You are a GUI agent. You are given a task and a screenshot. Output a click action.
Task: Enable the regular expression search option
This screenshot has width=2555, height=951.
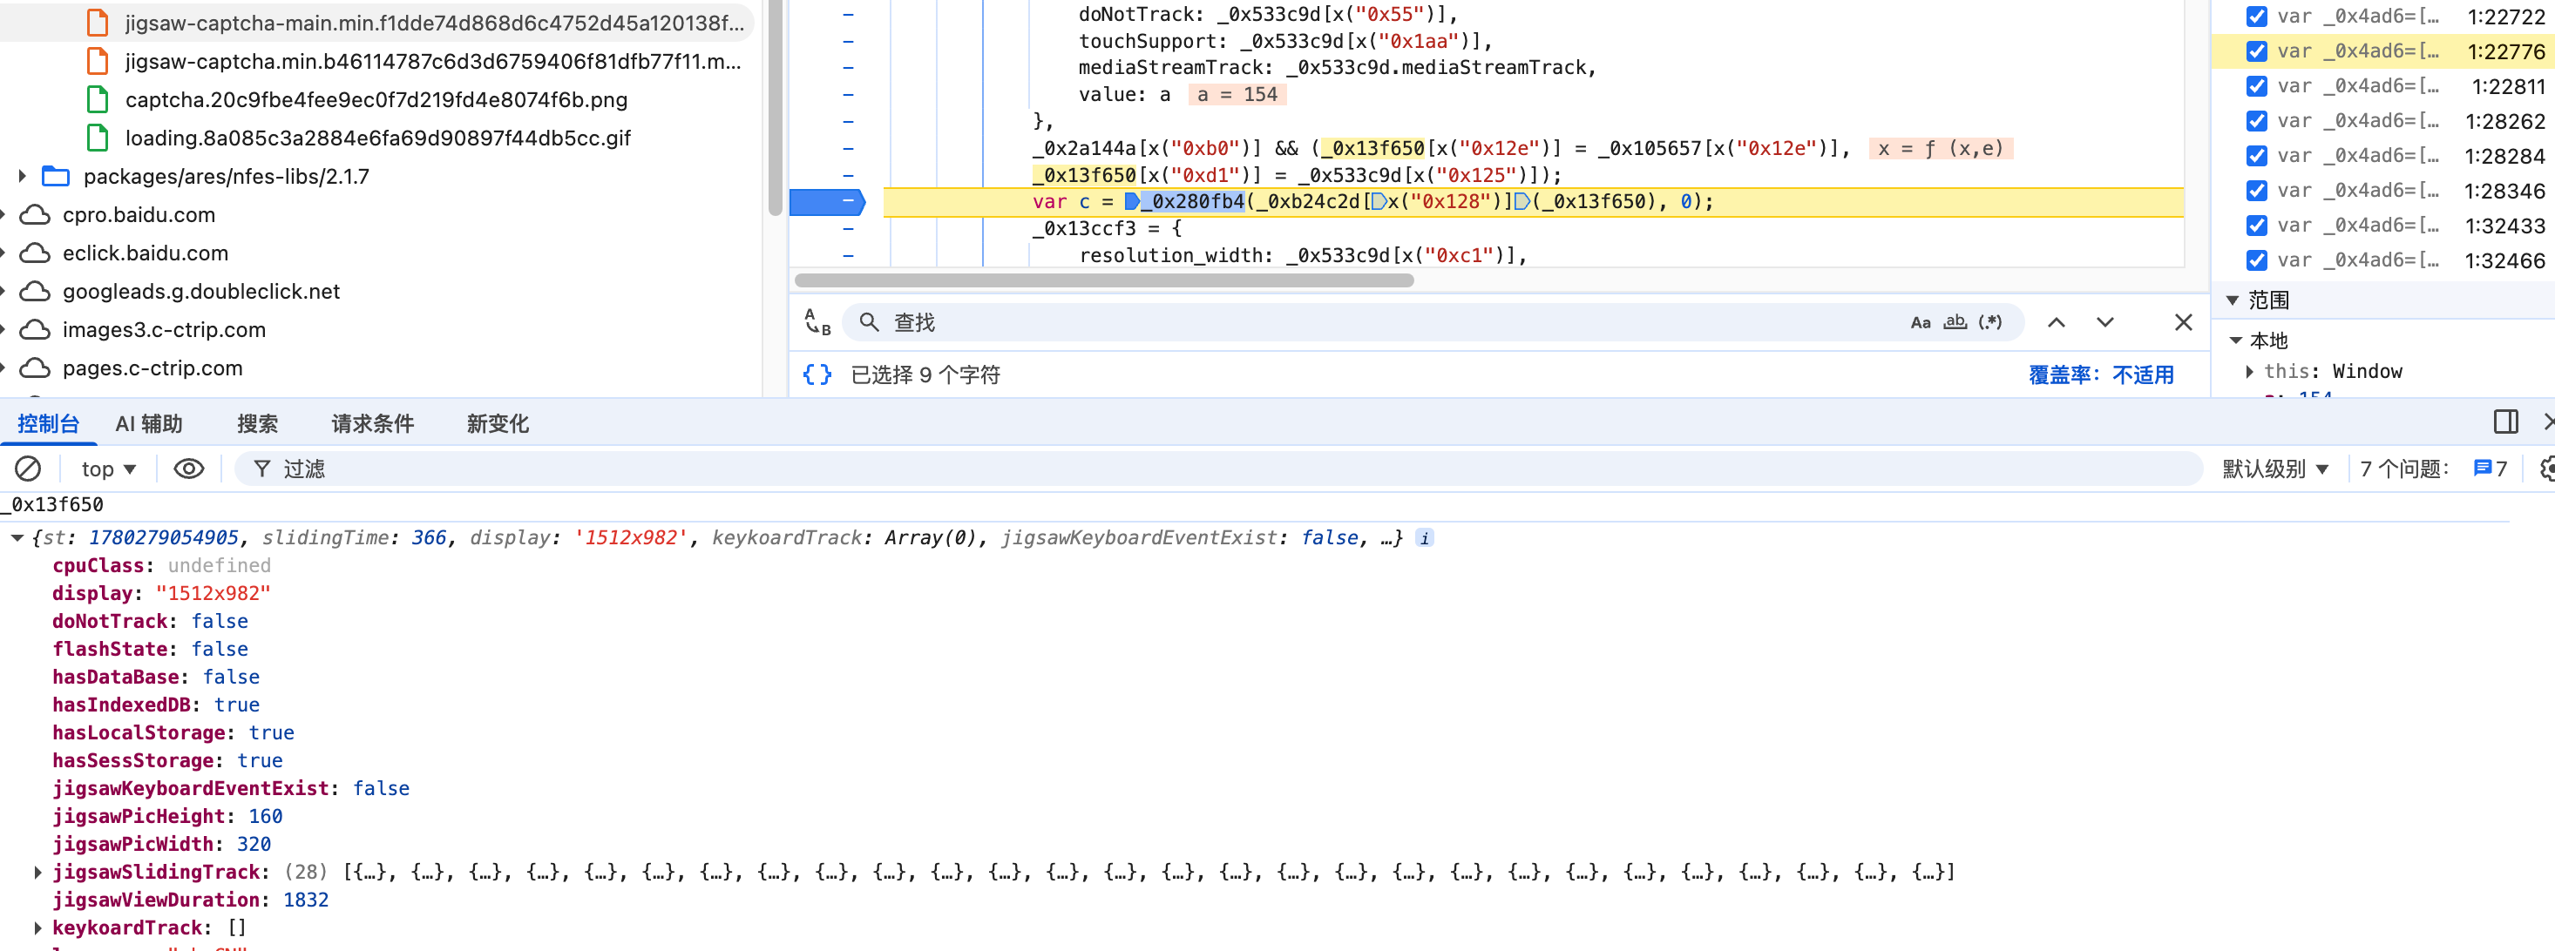point(1989,322)
